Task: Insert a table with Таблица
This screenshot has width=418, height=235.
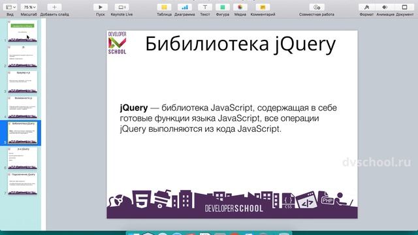Action: (x=164, y=7)
